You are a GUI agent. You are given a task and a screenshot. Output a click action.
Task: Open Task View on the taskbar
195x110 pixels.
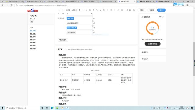point(47,108)
